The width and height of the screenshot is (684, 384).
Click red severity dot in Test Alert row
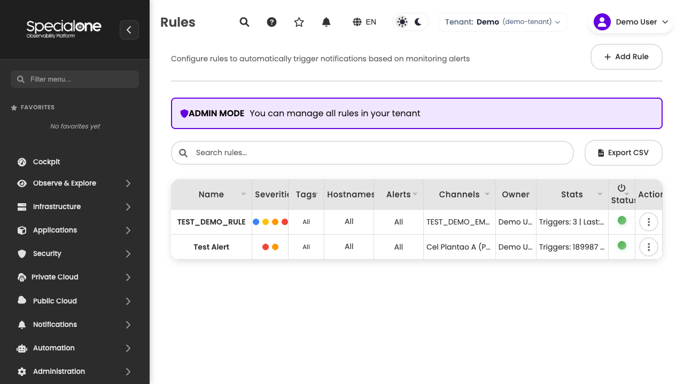[266, 247]
